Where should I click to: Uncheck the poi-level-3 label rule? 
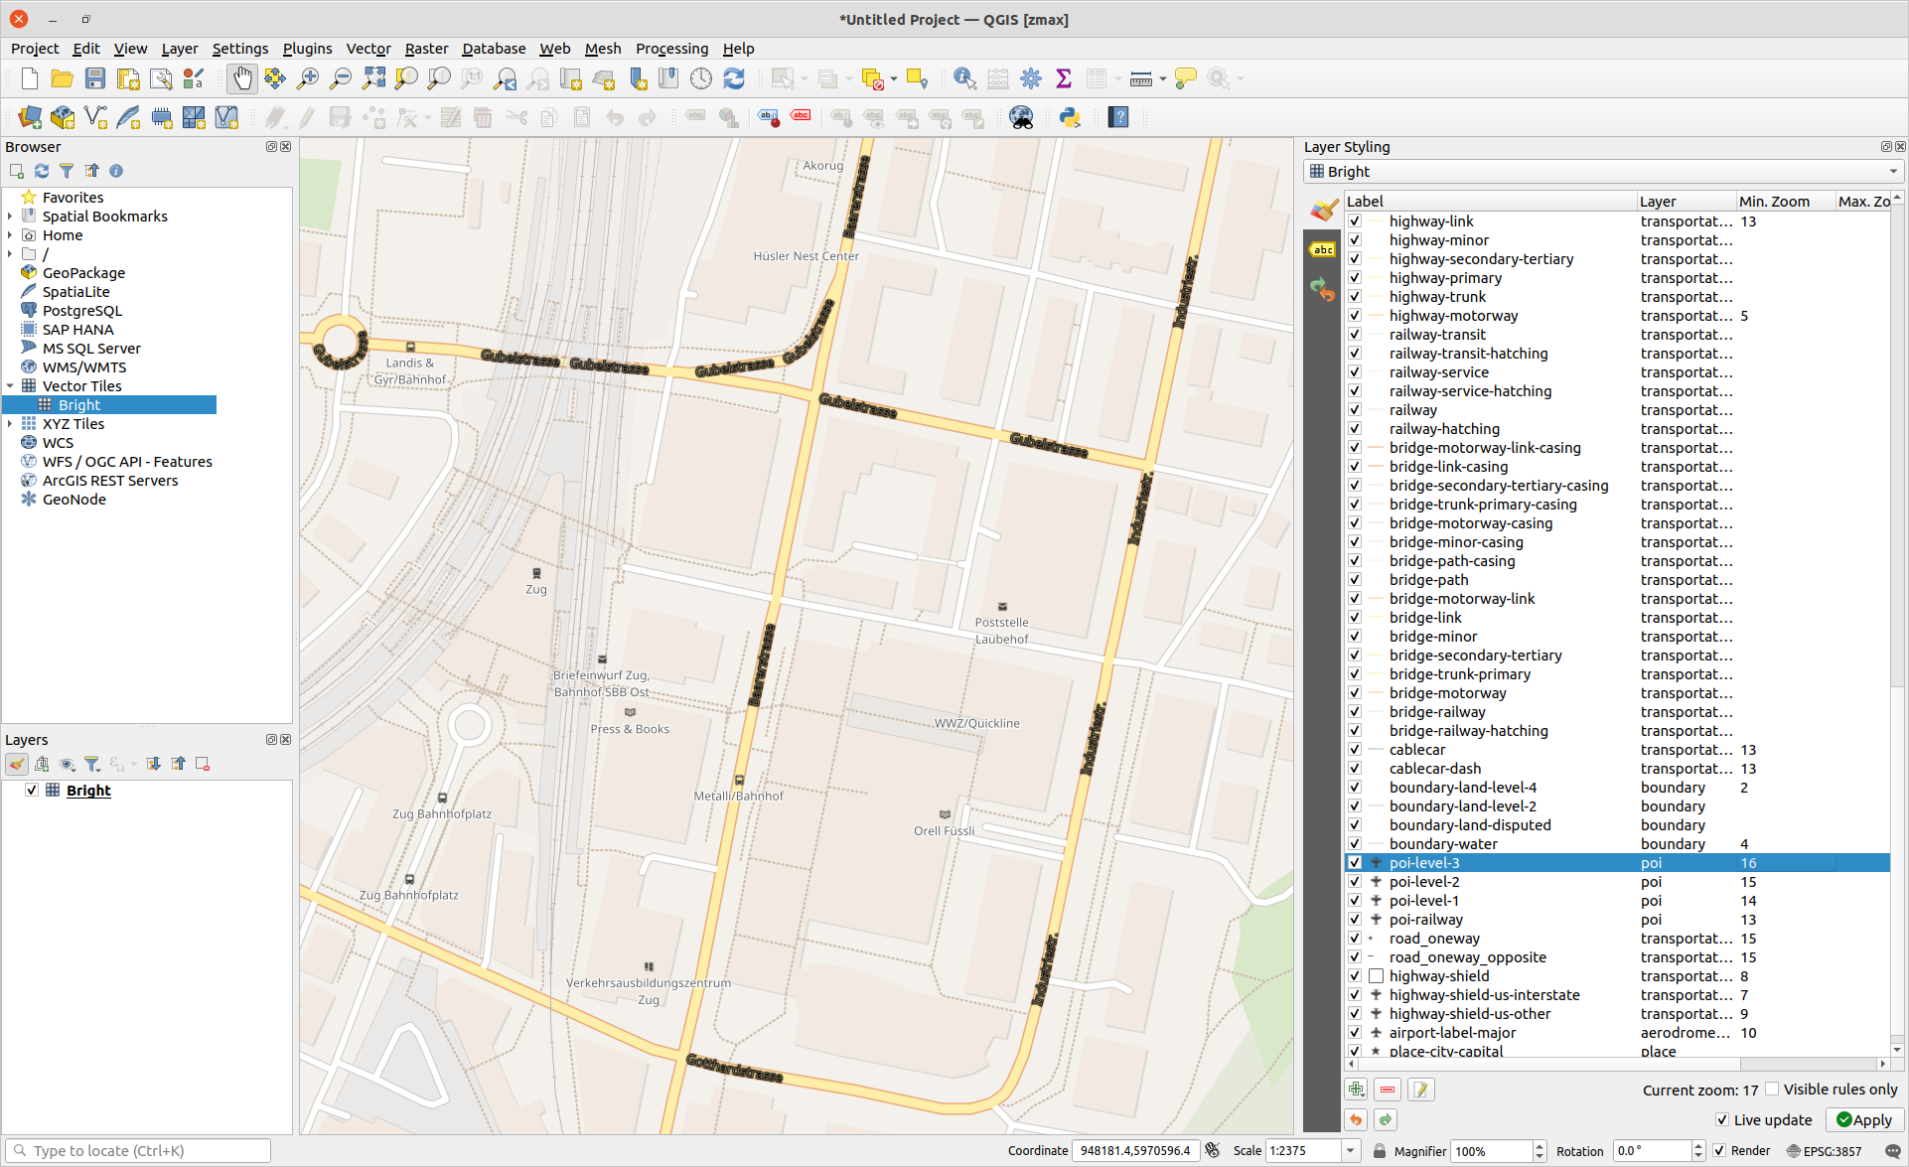pos(1355,862)
